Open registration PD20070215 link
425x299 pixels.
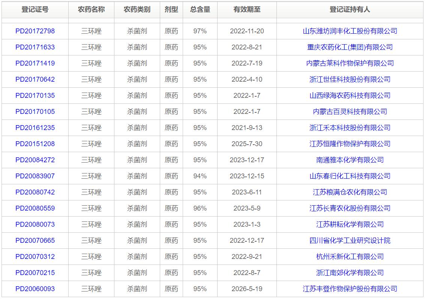point(35,273)
